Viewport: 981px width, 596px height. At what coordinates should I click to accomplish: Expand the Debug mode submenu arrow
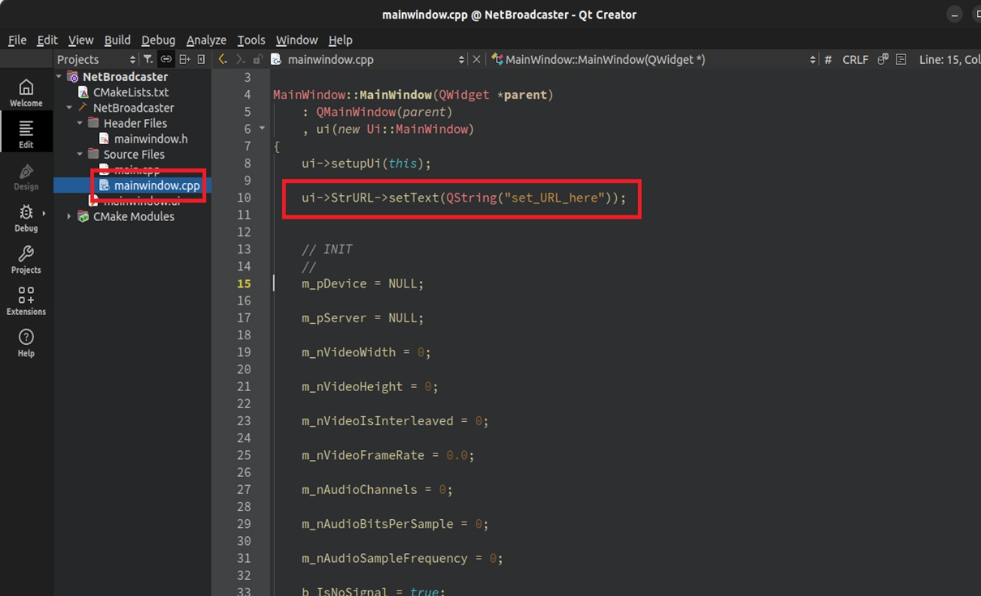pos(44,214)
